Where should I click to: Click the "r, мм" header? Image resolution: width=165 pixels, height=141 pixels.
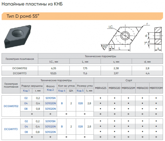pos(38,91)
